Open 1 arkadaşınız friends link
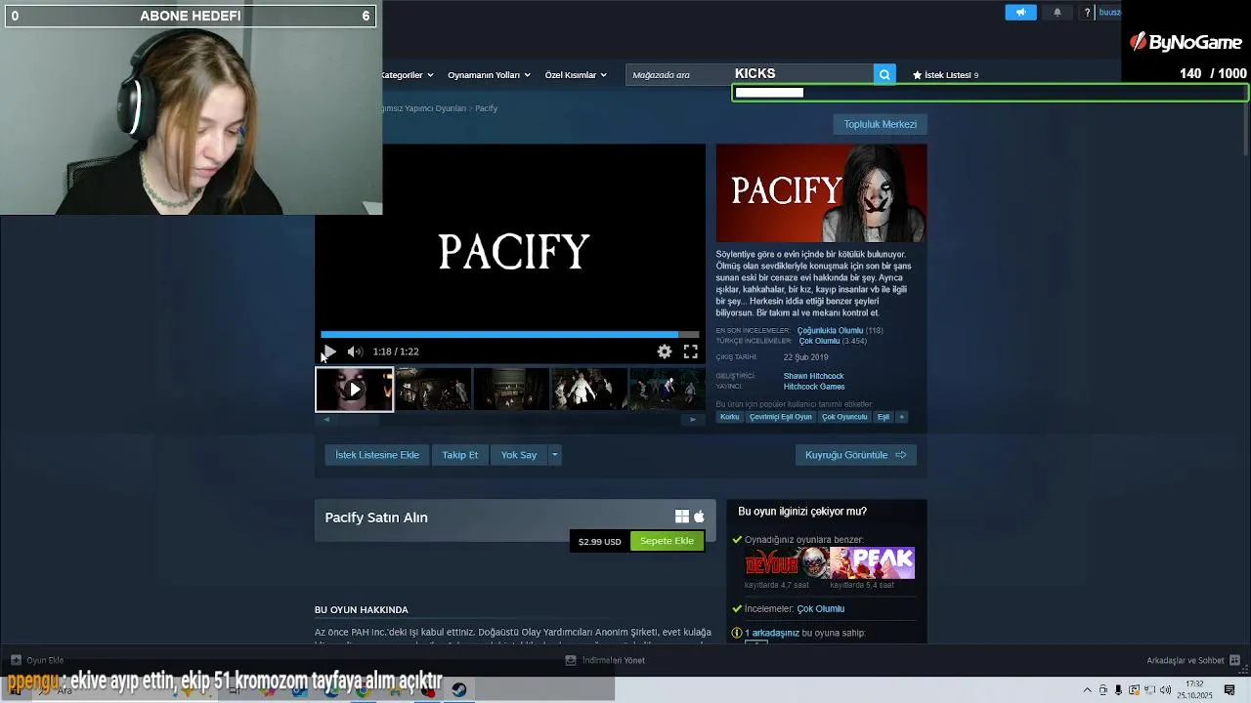Screen dimensions: 1251x703 (x=772, y=633)
